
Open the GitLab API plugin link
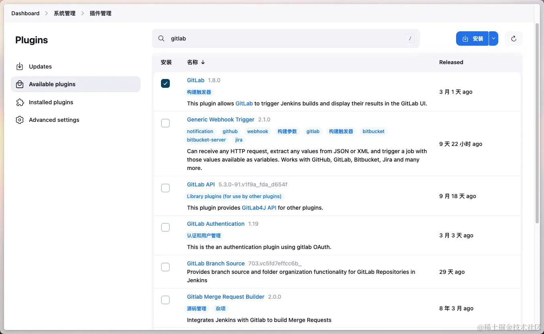(201, 184)
